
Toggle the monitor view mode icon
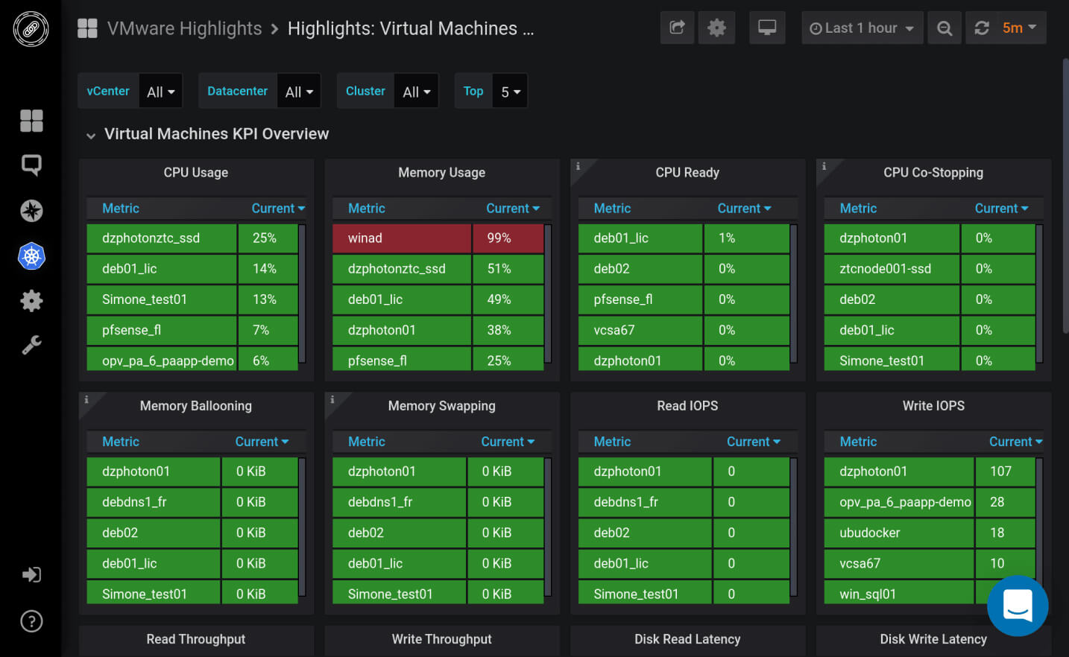(x=767, y=28)
